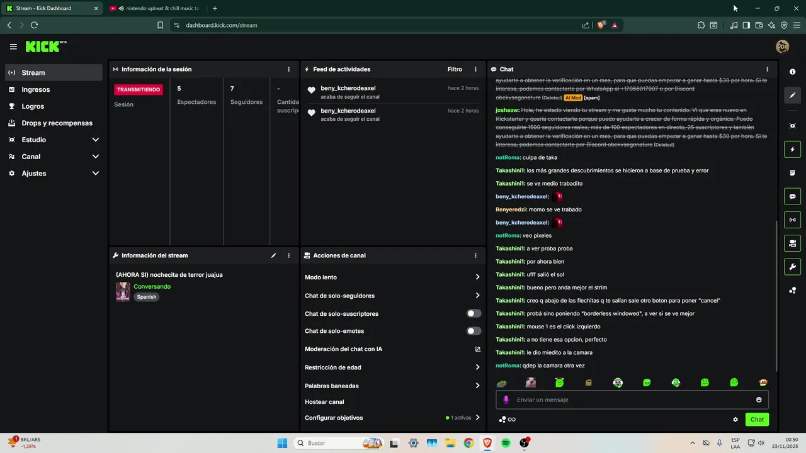This screenshot has height=453, width=806.
Task: Open the Conversando category link
Action: coord(152,286)
